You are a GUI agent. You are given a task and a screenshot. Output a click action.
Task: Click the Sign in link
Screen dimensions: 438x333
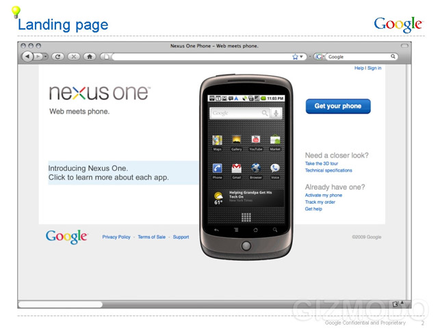(374, 68)
